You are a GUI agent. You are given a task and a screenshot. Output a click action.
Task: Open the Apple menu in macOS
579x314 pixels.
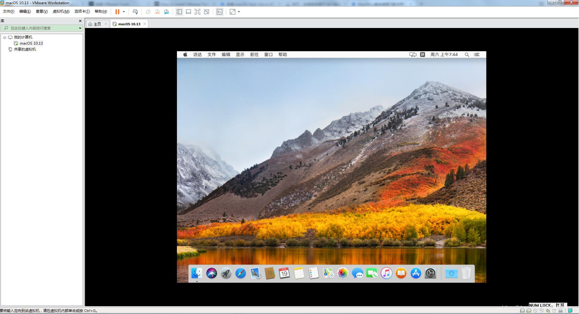point(185,55)
